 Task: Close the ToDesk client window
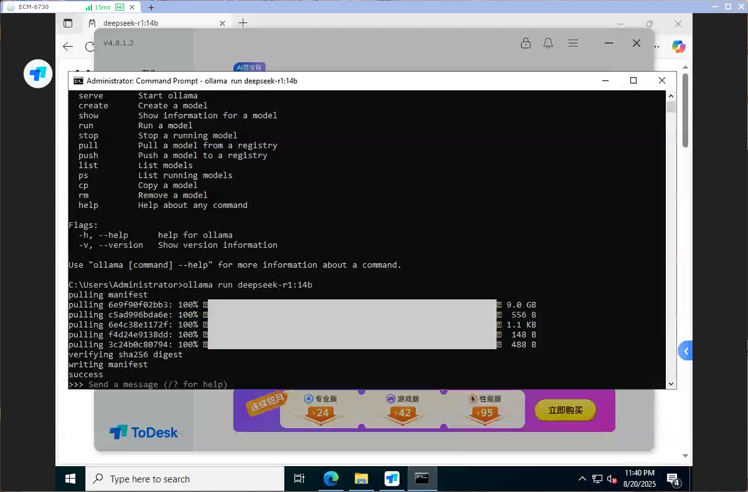(636, 43)
